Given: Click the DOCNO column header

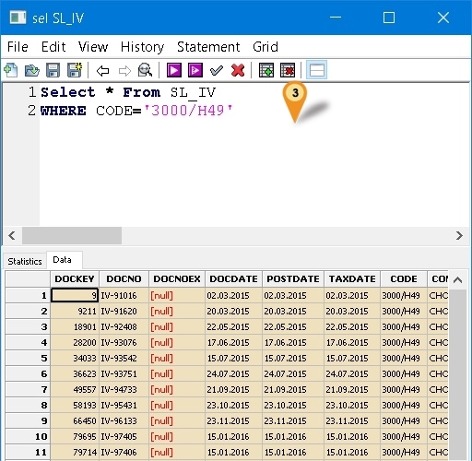Looking at the screenshot, I should coord(124,279).
